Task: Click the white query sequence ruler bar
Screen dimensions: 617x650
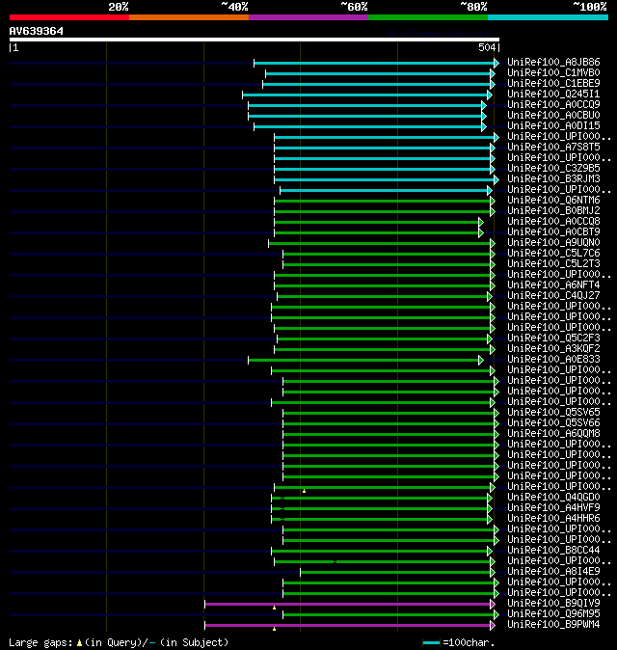Action: tap(255, 40)
